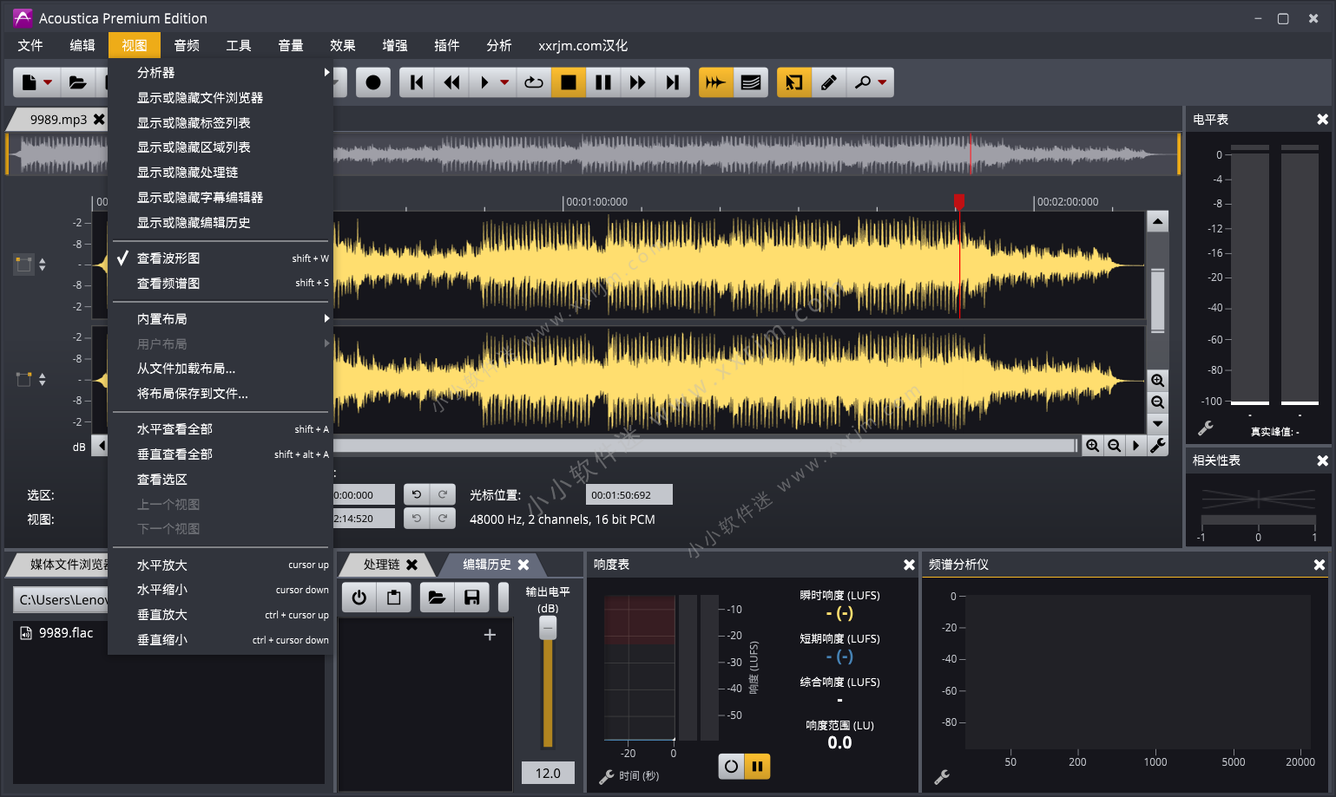Open the zoom tool dropdown arrow
Viewport: 1336px width, 797px height.
pos(883,82)
